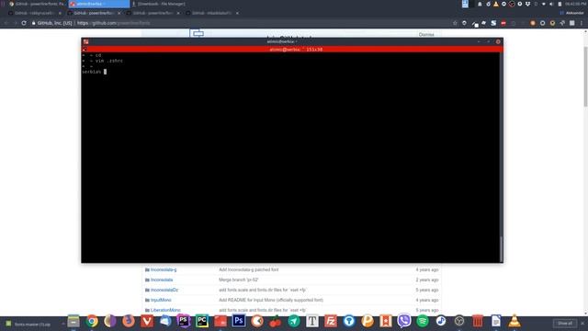Open PhpStorm from the dock
Screen dimensions: 588x331
point(184,321)
